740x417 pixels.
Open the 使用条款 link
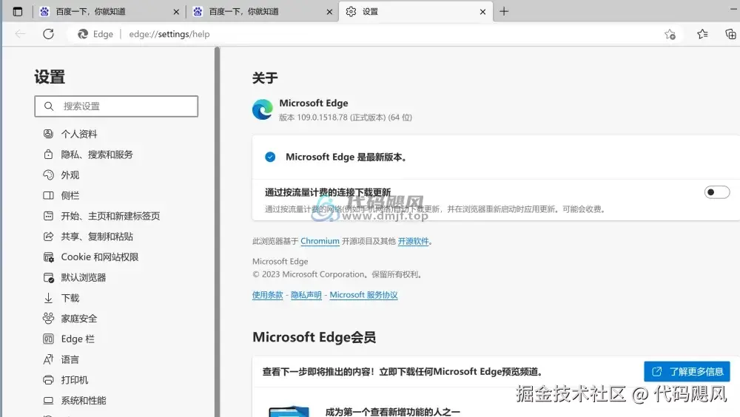click(267, 295)
